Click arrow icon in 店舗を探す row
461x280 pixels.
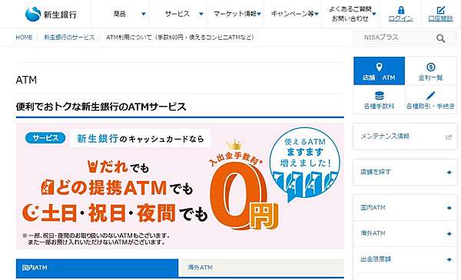(449, 173)
